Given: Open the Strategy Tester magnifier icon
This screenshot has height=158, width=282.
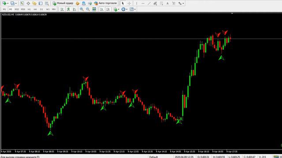Looking at the screenshot, I should click(x=47, y=3).
